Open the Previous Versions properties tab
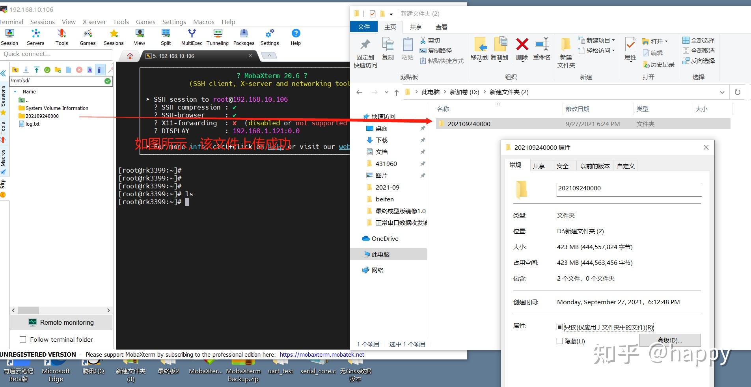 594,166
